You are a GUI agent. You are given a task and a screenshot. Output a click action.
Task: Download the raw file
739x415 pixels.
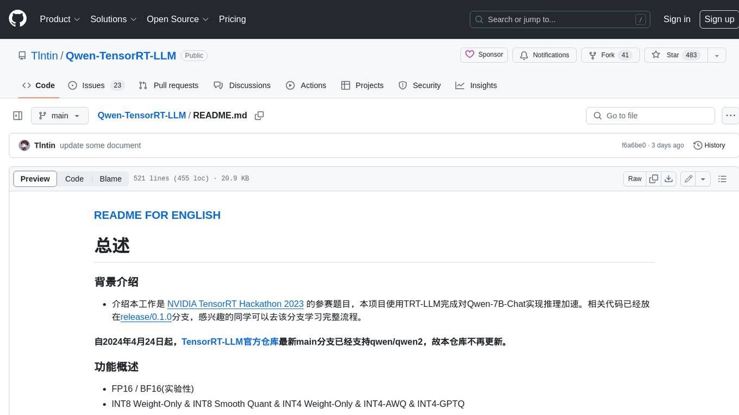pyautogui.click(x=669, y=179)
